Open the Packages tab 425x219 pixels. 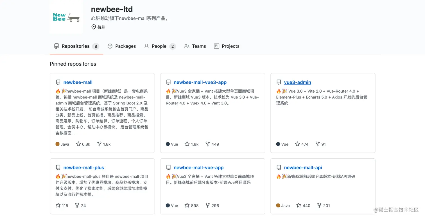pos(122,46)
